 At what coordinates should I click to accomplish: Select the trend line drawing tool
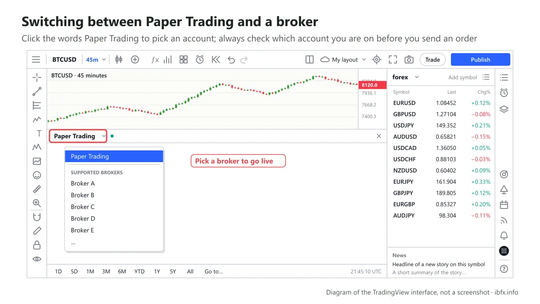tap(37, 91)
